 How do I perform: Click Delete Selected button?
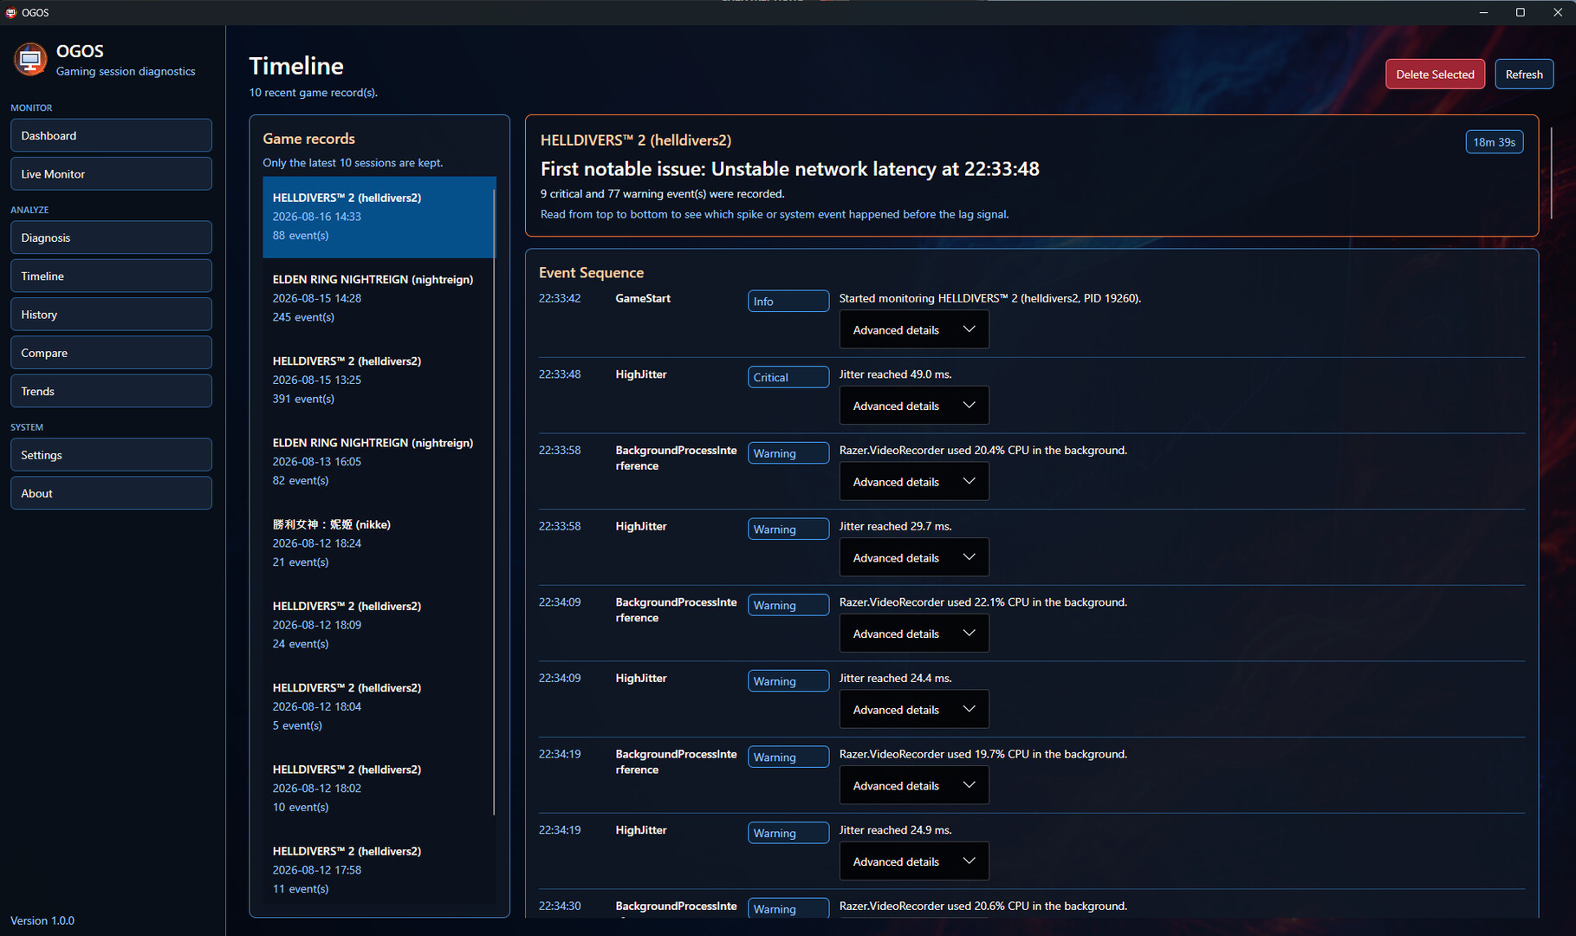[x=1435, y=75]
